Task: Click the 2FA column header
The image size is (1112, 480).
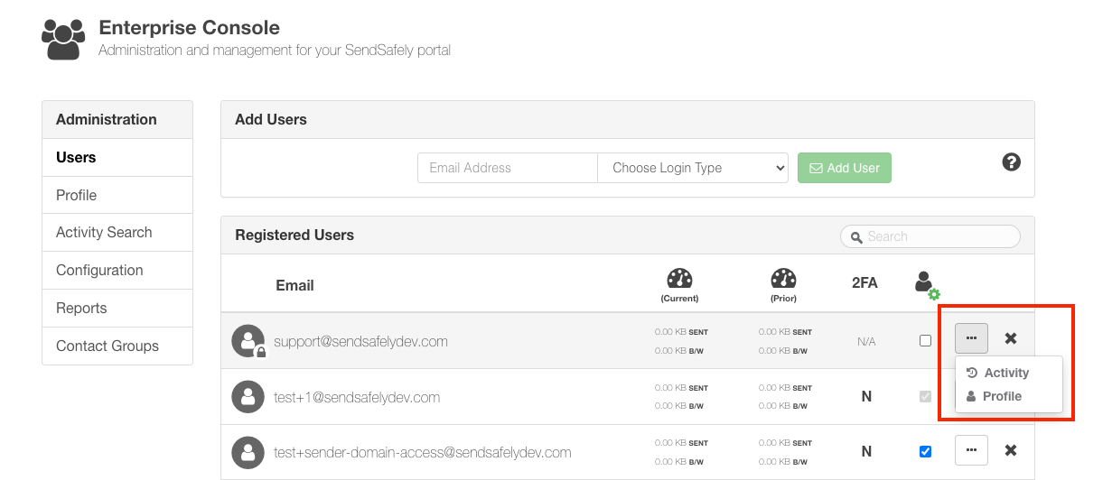Action: tap(864, 282)
